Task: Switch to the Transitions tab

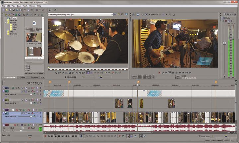Action: pos(35,77)
